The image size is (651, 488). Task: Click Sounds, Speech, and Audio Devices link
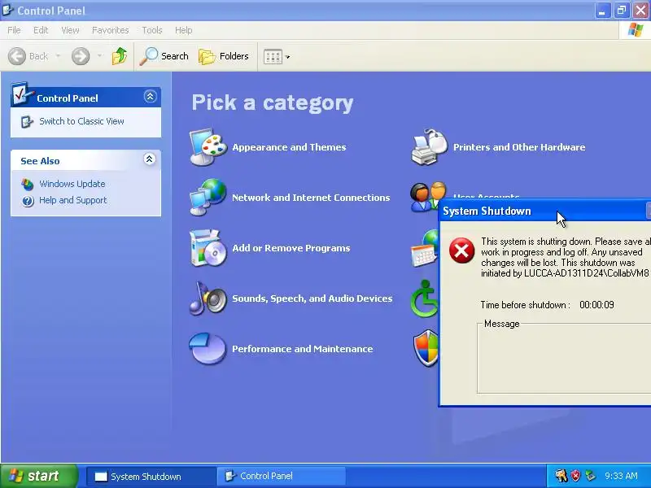click(312, 298)
